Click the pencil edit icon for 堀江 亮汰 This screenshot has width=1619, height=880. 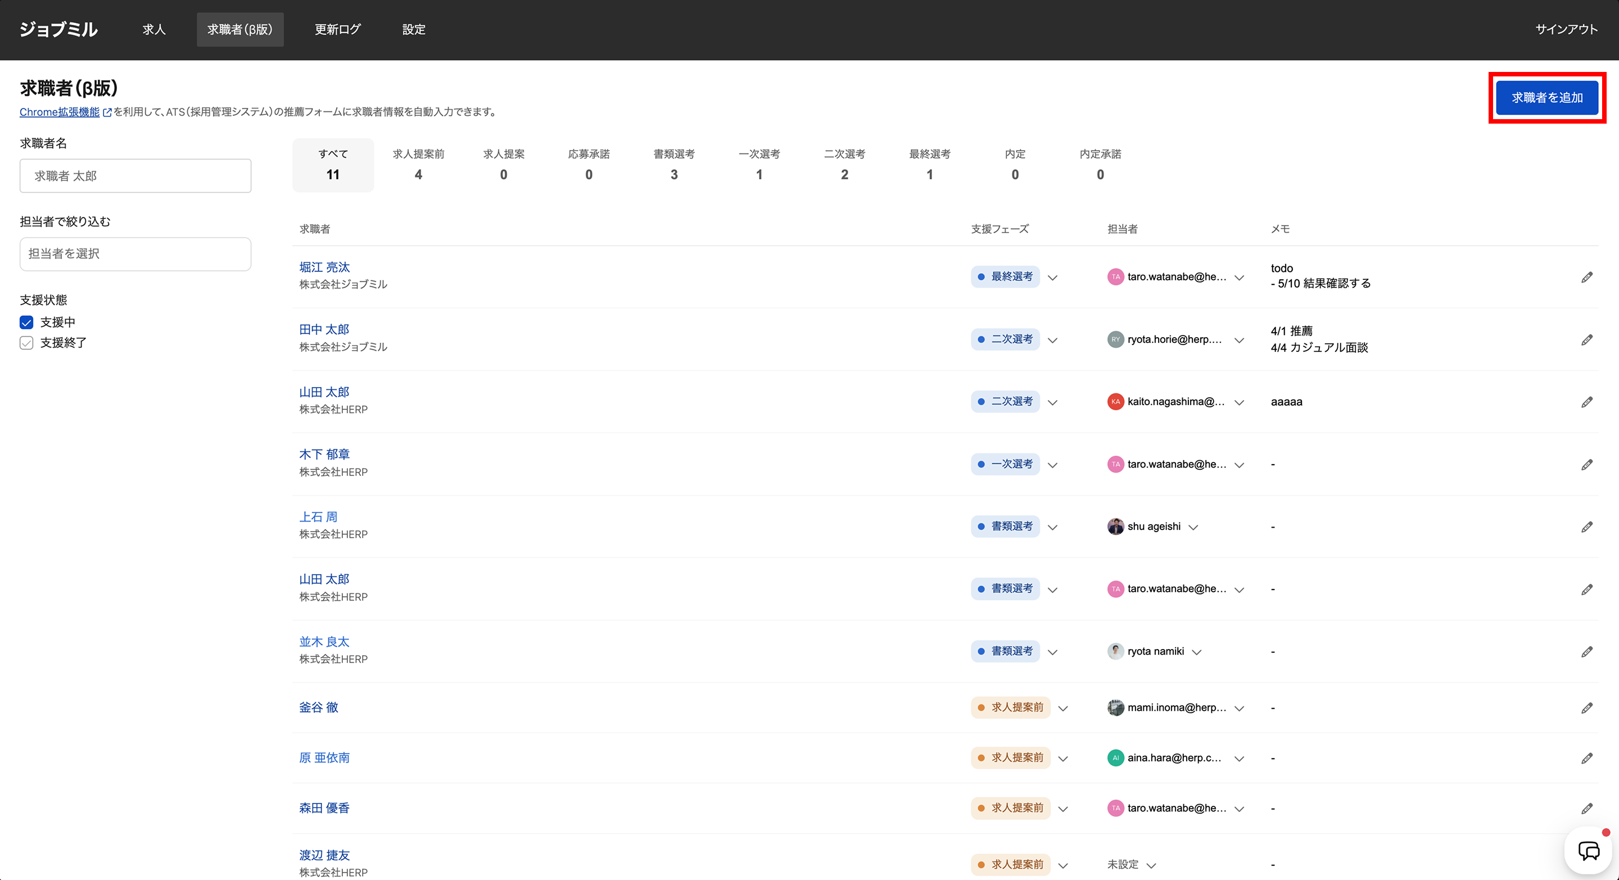click(1587, 277)
